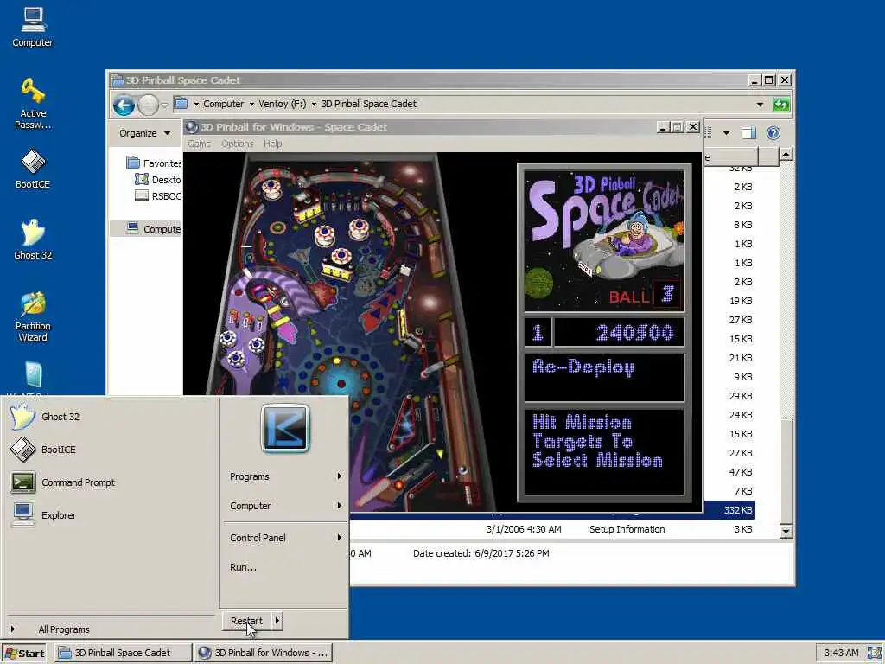This screenshot has height=664, width=885.
Task: Click the Date created 6/9/2017 details text
Action: pos(481,553)
